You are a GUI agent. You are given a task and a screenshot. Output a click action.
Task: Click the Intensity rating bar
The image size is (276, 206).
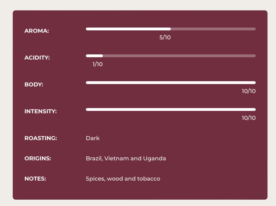point(171,109)
